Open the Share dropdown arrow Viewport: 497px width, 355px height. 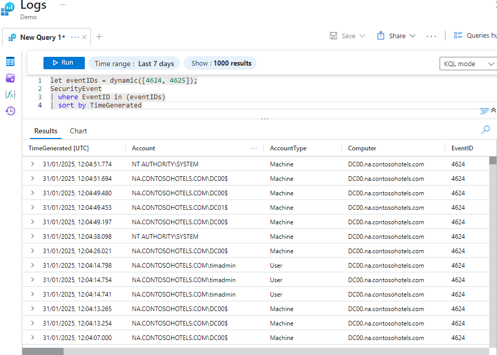click(x=412, y=36)
